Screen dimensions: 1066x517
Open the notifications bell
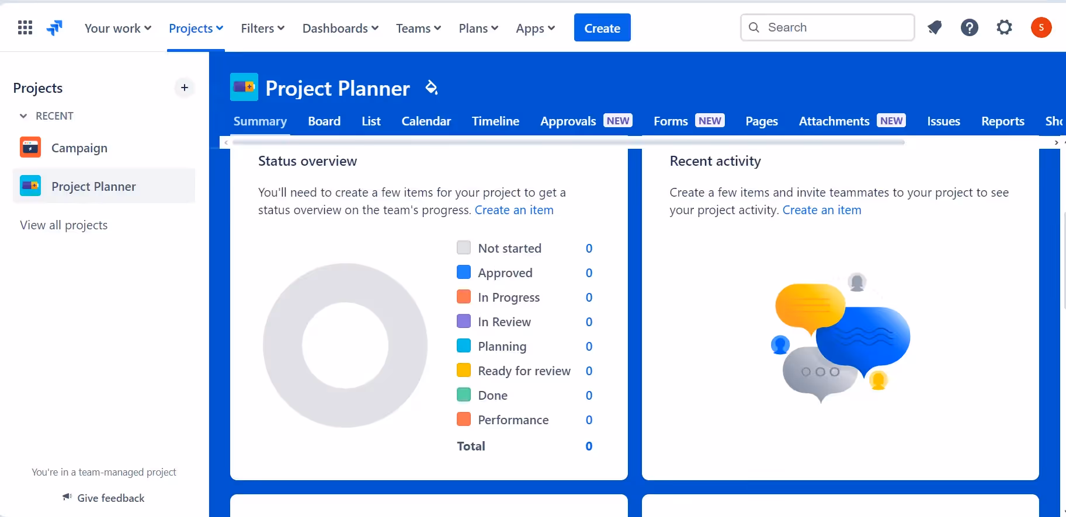935,27
